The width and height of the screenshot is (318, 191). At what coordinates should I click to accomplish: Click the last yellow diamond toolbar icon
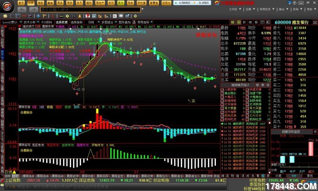tap(135, 16)
